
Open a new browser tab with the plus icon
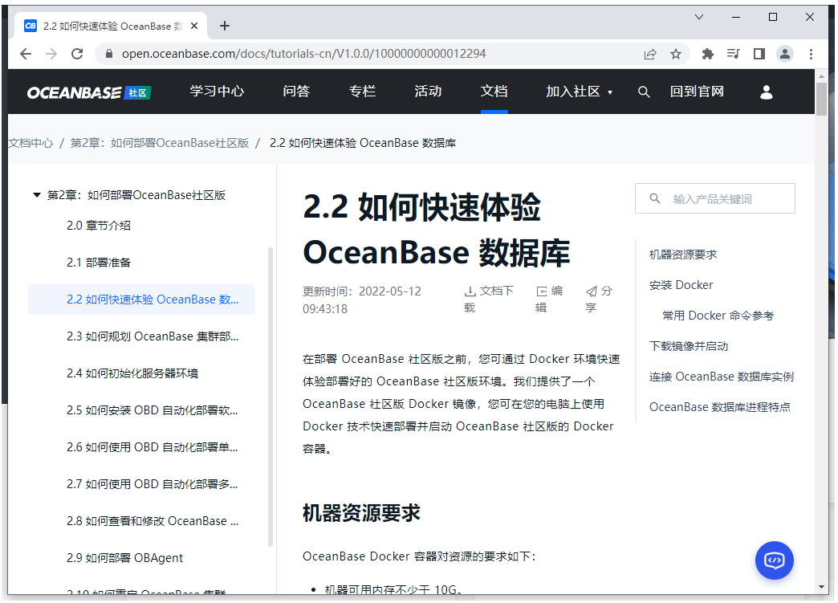(225, 26)
